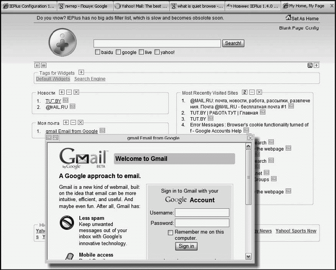This screenshot has width=336, height=270.
Task: Click Set As Home link
Action: pyautogui.click(x=302, y=18)
